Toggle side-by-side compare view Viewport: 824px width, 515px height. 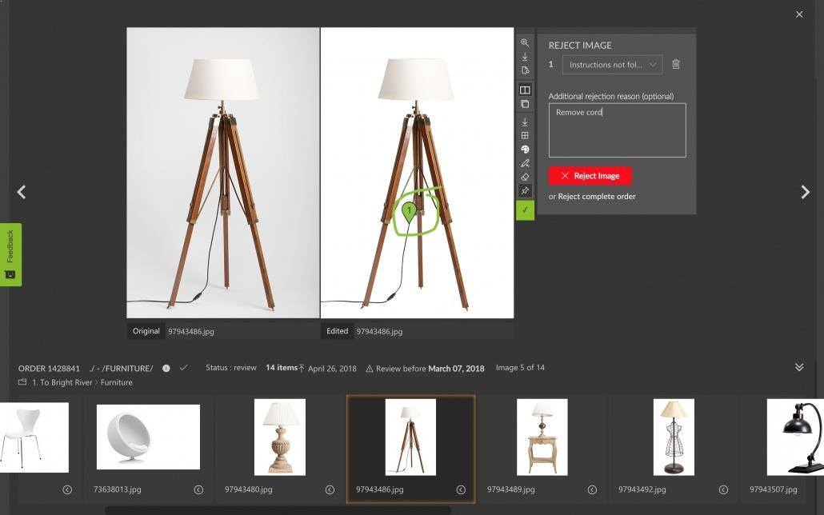tap(525, 90)
